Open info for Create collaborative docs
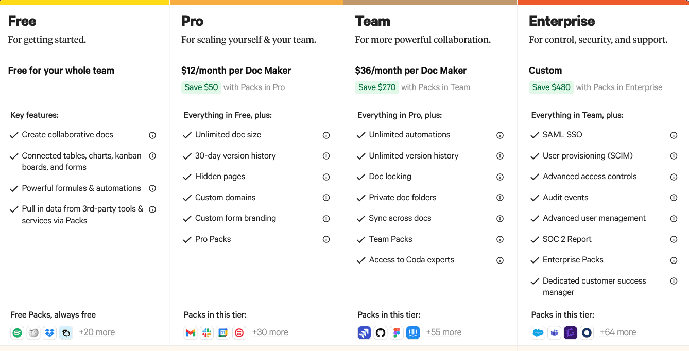 point(152,135)
